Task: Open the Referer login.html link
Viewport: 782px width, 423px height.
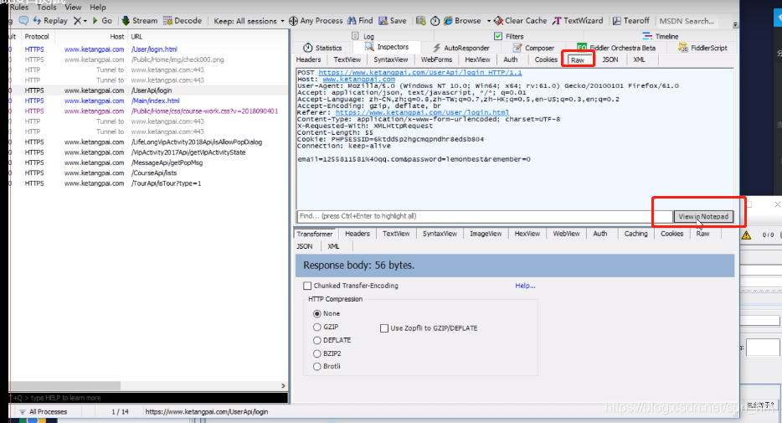Action: coord(422,112)
